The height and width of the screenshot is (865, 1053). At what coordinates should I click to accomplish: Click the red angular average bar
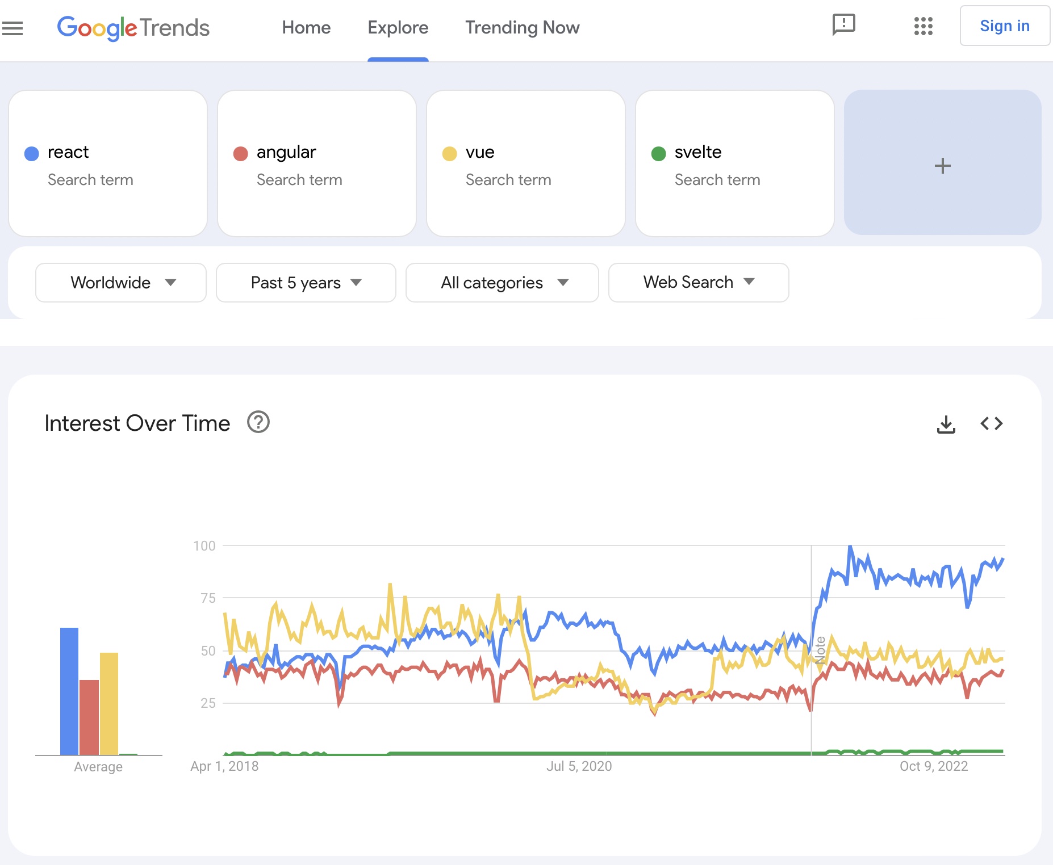pos(89,717)
